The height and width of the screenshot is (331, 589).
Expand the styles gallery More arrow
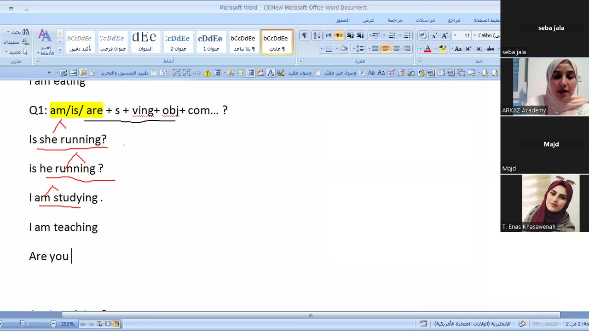coord(60,51)
